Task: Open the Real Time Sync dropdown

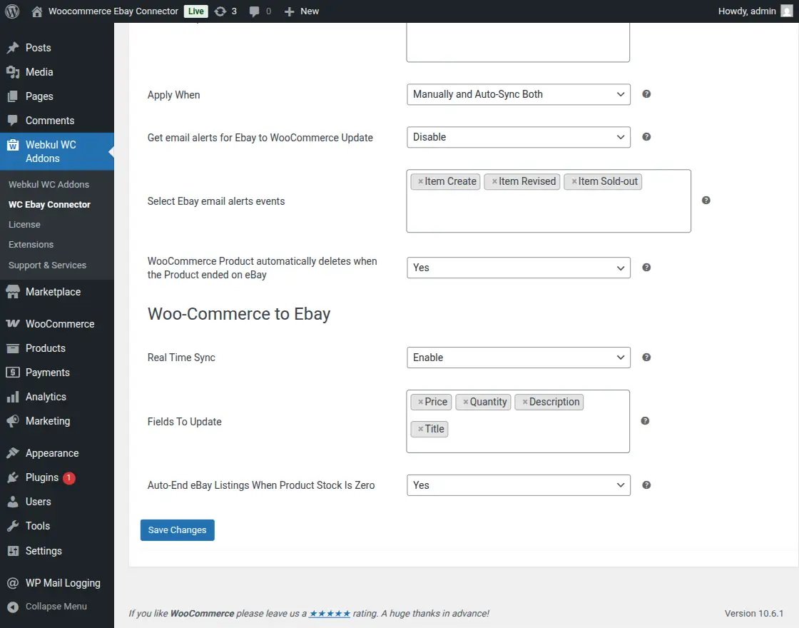Action: (x=518, y=358)
